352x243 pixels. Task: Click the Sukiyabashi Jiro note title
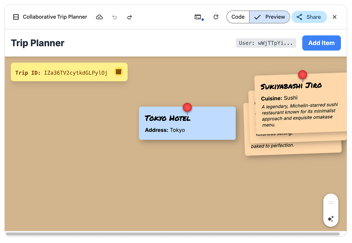click(291, 86)
